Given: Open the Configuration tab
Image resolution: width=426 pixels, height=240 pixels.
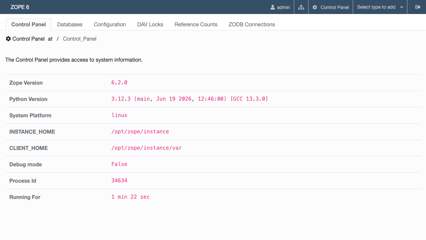Looking at the screenshot, I should (x=110, y=24).
